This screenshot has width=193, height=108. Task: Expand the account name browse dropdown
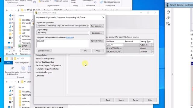[122, 45]
